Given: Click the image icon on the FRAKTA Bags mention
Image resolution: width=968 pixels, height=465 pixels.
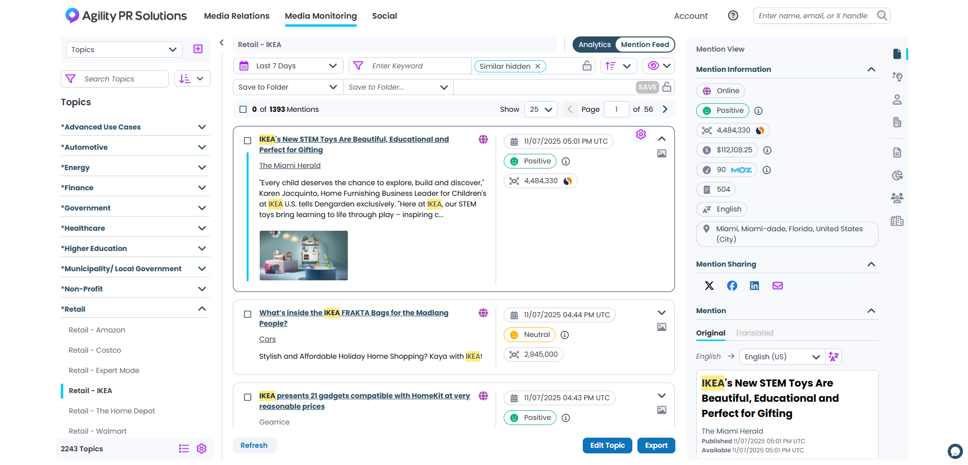Looking at the screenshot, I should coord(662,327).
